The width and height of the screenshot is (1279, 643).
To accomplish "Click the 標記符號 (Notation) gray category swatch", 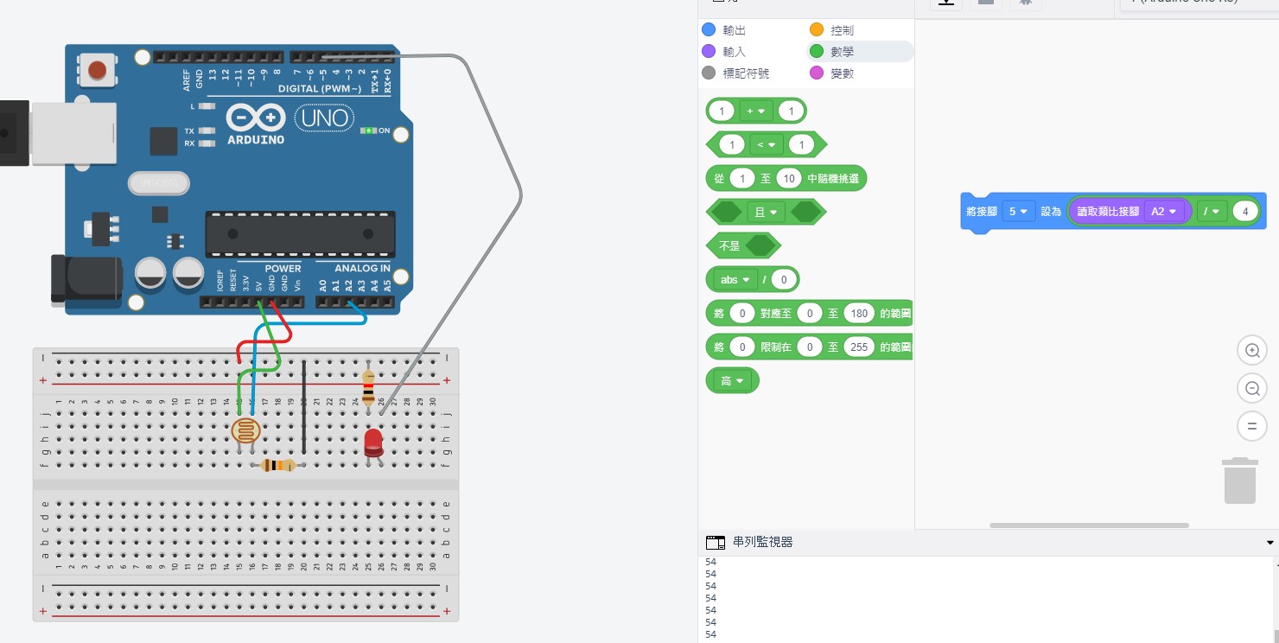I will [709, 73].
